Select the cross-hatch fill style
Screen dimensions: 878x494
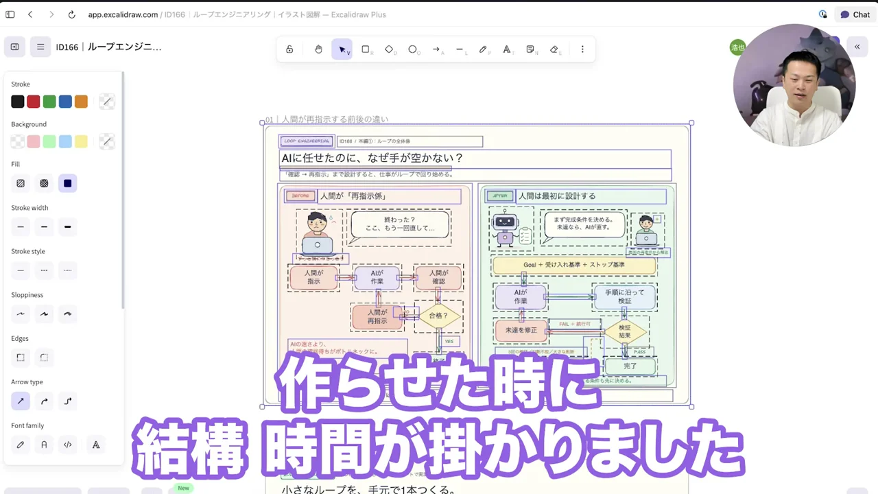tap(44, 183)
